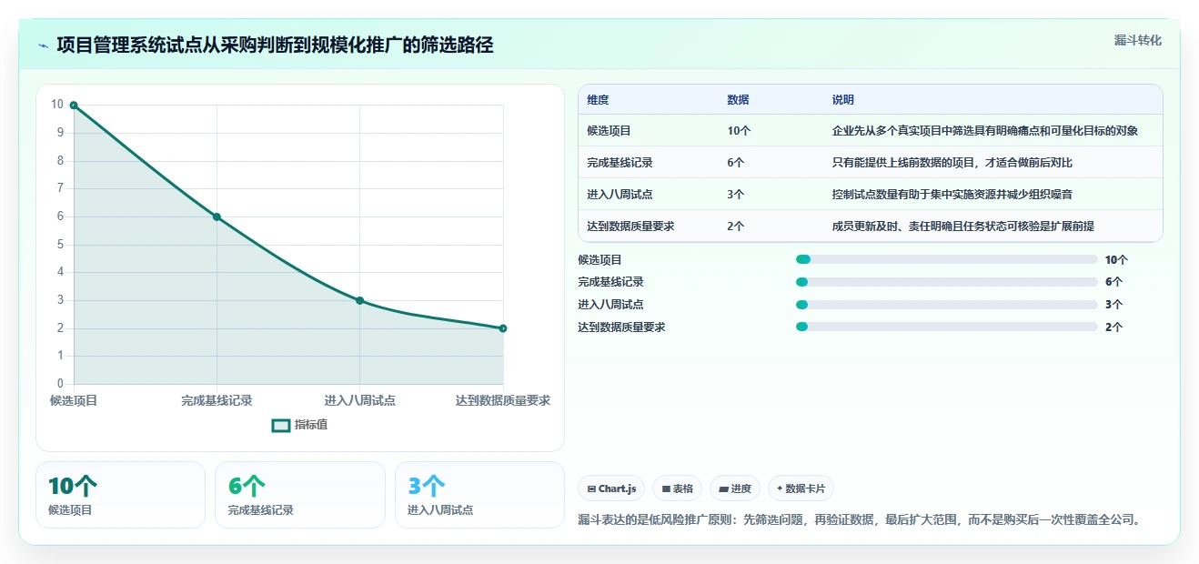Click the 数据 column header

739,100
